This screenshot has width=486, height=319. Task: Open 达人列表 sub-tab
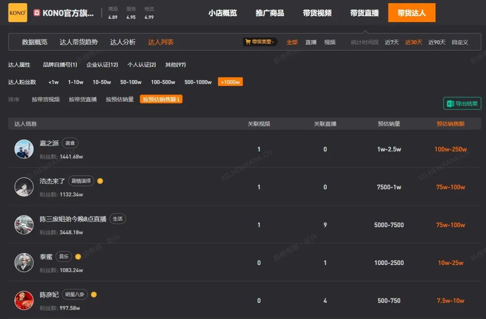coord(161,42)
